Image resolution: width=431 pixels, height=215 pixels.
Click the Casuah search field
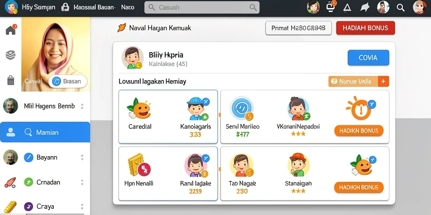coord(202,8)
